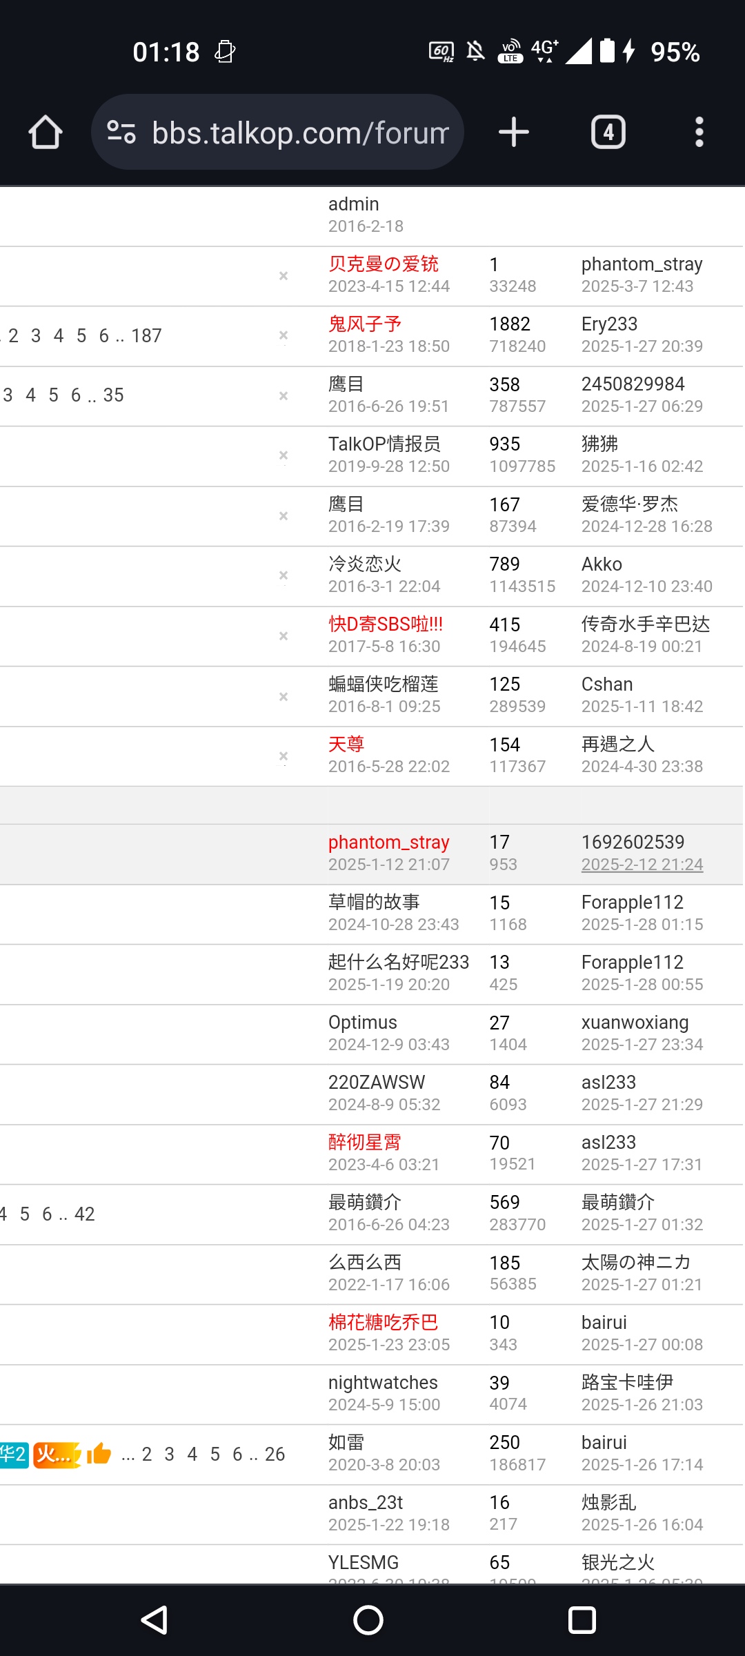Open last post link 2025-2-12 21:24

pyautogui.click(x=642, y=865)
